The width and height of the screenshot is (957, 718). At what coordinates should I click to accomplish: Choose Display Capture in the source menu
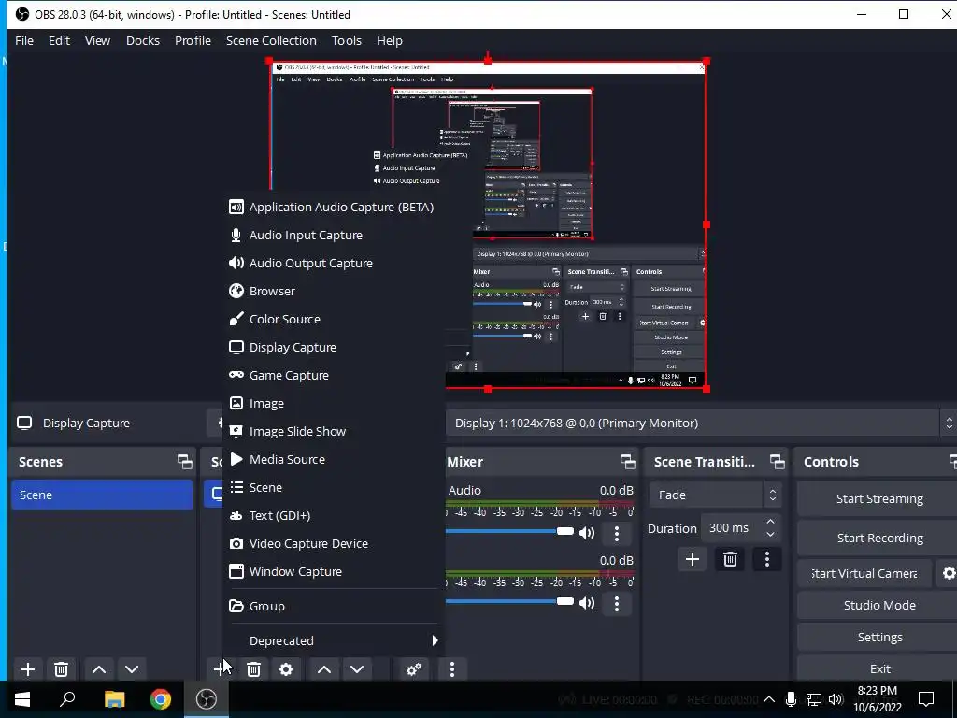(334, 348)
